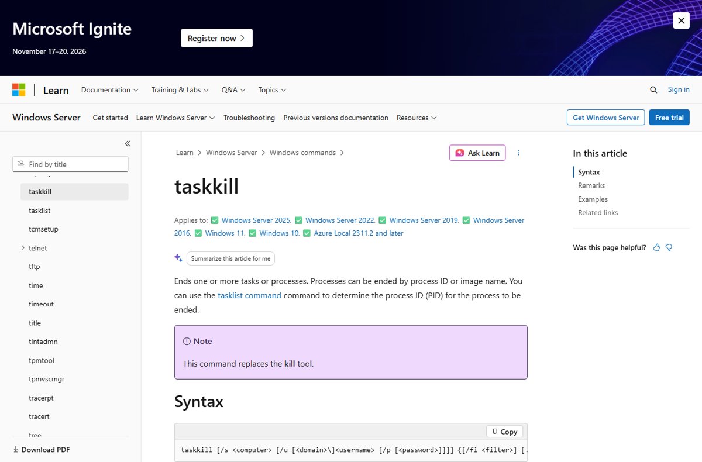Viewport: 702px width, 462px height.
Task: Click the Register now button
Action: click(216, 38)
